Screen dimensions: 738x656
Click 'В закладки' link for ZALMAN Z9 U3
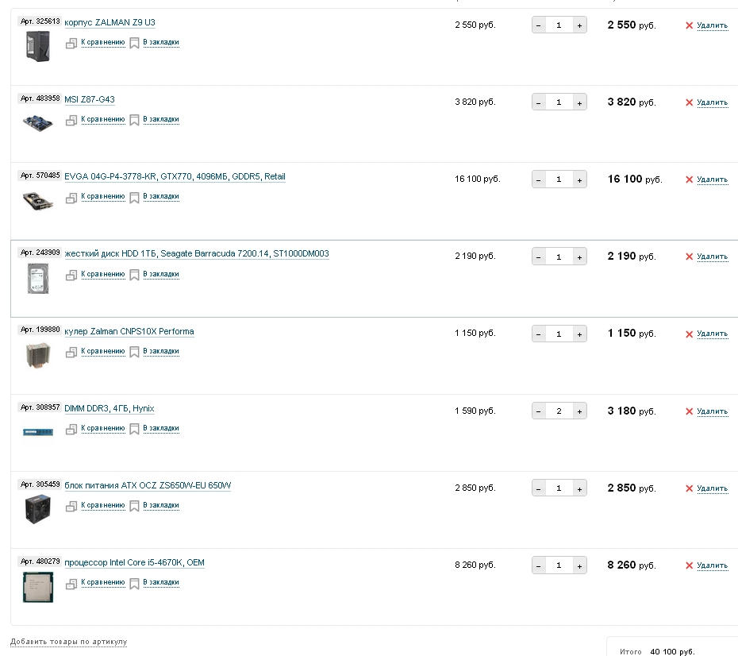pos(161,42)
